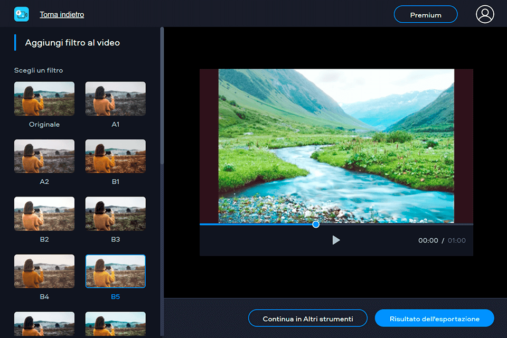Click the video playback progress bar

coord(370,224)
